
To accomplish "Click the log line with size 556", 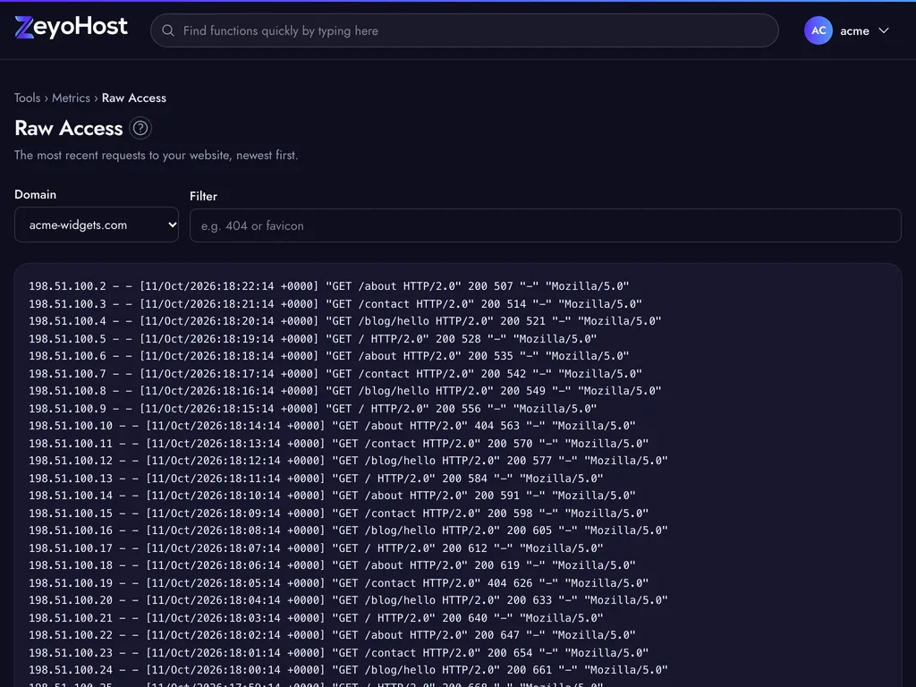I will click(312, 408).
